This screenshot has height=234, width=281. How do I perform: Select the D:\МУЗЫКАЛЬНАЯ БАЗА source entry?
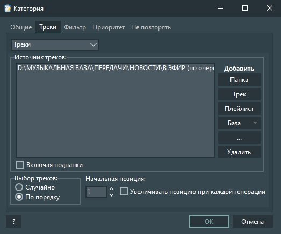point(116,68)
